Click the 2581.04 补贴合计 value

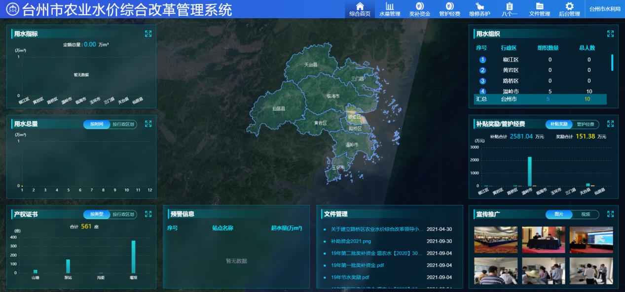(521, 136)
